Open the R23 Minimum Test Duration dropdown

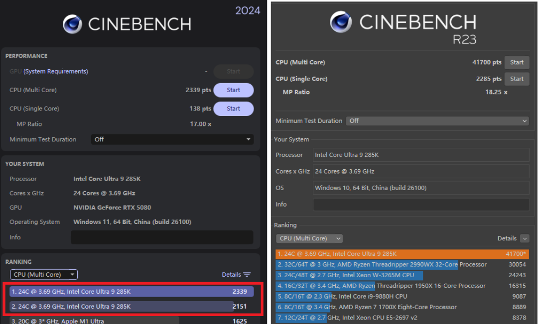[x=437, y=120]
